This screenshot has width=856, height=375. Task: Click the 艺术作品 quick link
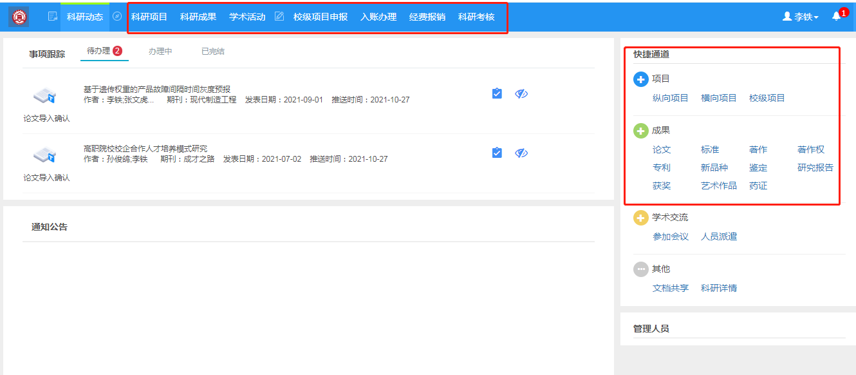click(x=719, y=186)
